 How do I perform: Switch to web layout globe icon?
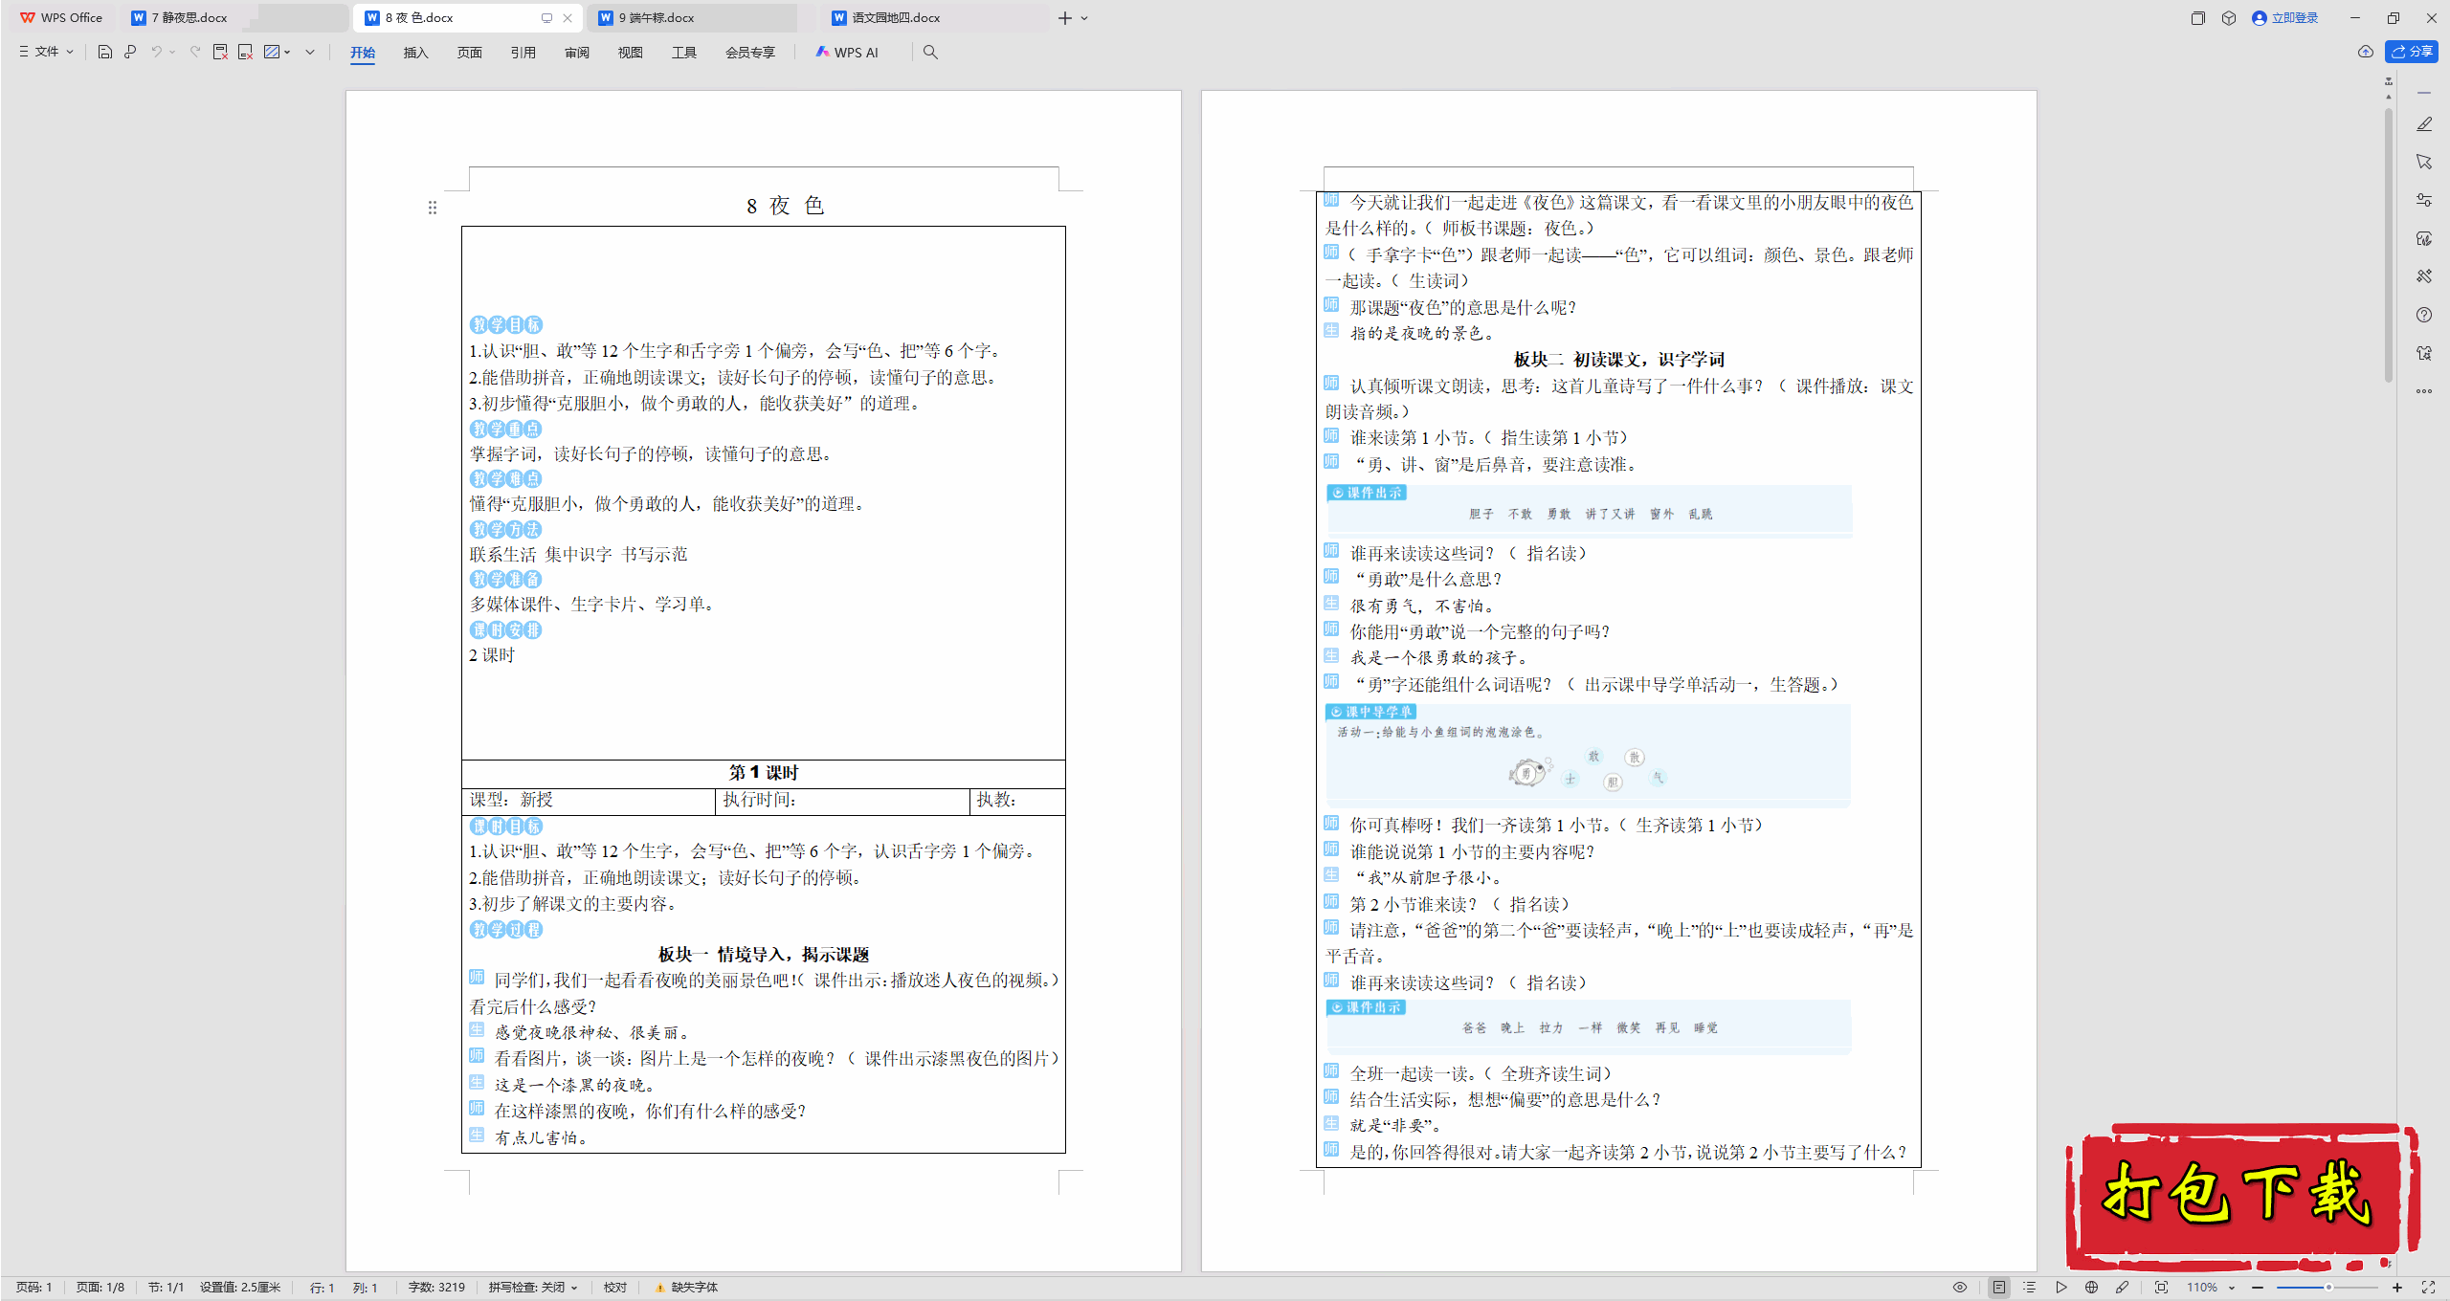tap(2091, 1288)
